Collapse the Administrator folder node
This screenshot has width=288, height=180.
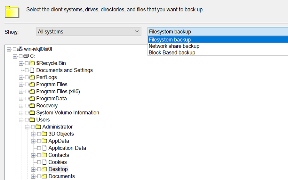27,127
